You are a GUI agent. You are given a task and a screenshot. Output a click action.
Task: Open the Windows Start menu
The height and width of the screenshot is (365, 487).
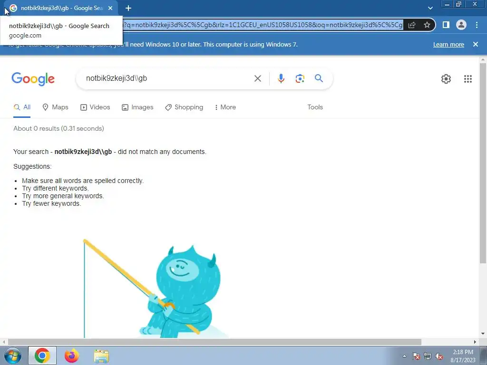click(x=12, y=355)
